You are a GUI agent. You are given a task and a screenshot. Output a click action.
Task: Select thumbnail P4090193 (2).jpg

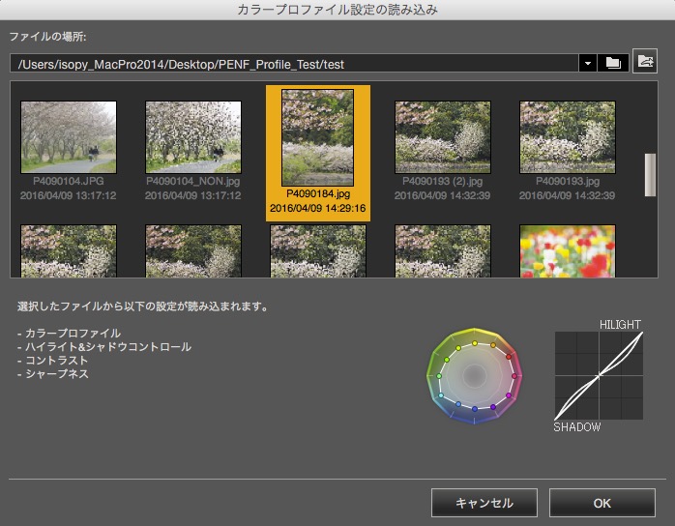point(443,137)
